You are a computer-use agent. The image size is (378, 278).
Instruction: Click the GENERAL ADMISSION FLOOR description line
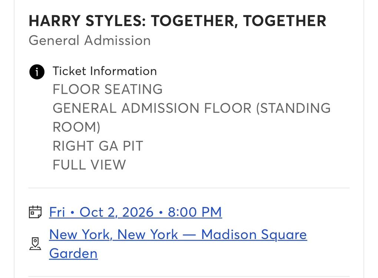152,108
